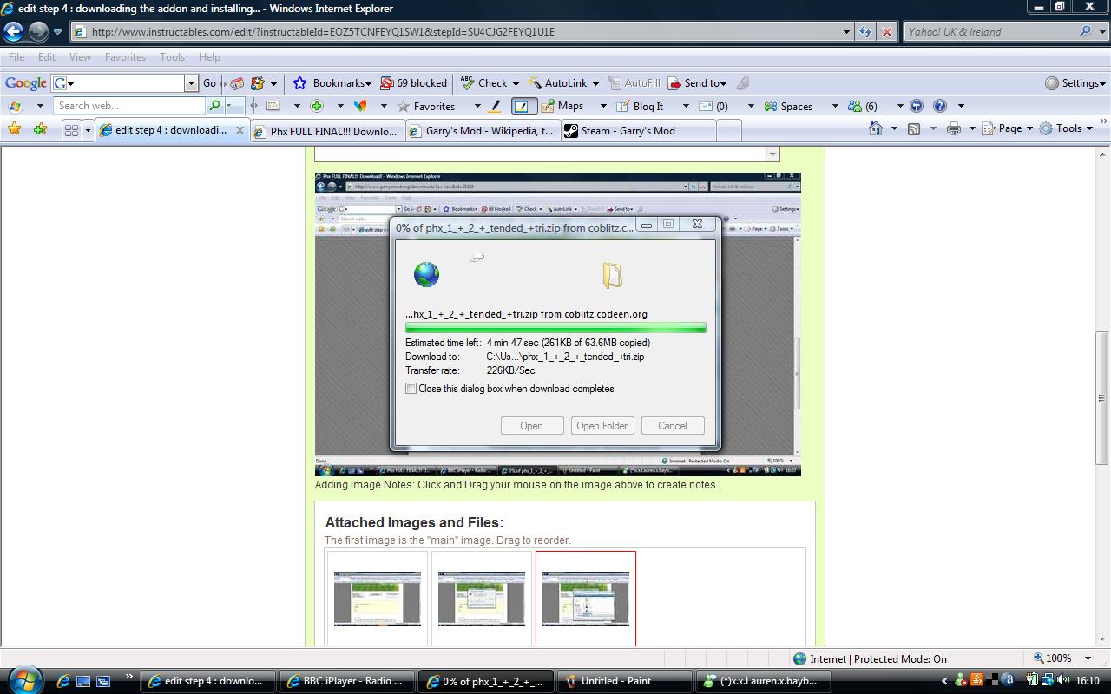Click the Blog It button
Screen dimensions: 1111x694
pyautogui.click(x=640, y=106)
